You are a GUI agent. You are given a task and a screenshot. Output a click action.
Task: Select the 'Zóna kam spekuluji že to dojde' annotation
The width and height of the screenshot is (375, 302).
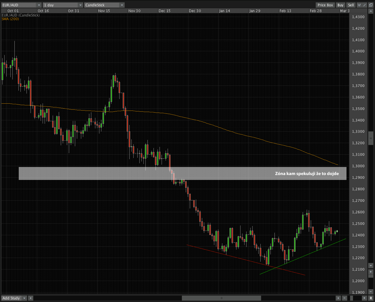pos(307,174)
